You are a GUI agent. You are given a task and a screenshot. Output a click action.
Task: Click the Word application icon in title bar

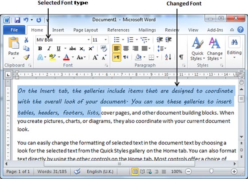[x=7, y=20]
